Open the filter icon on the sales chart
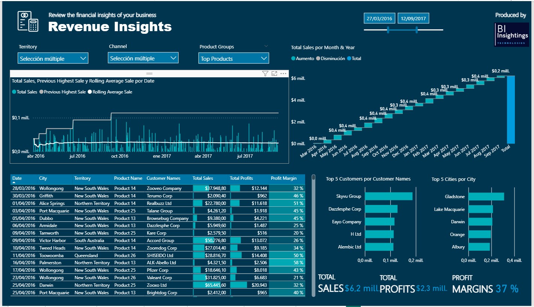 click(x=265, y=74)
